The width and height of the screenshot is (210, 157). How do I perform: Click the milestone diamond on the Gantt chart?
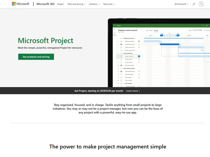(x=202, y=50)
